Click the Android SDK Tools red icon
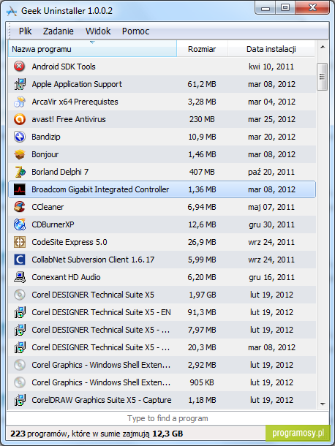 pyautogui.click(x=19, y=67)
